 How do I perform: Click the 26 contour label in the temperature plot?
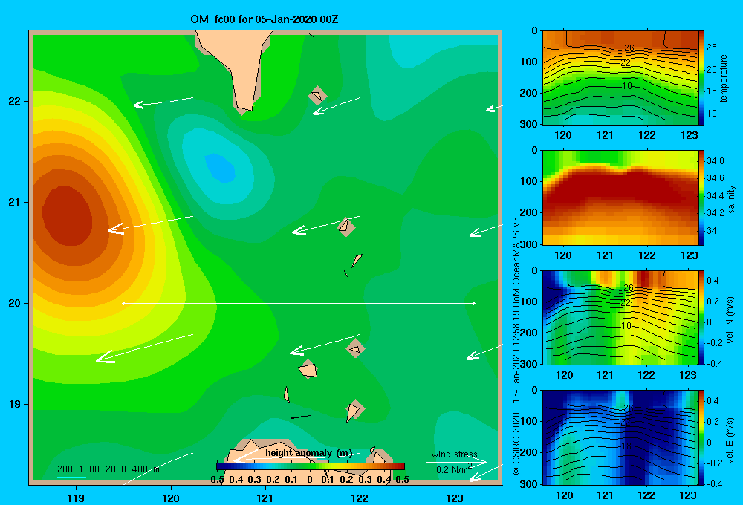point(629,48)
